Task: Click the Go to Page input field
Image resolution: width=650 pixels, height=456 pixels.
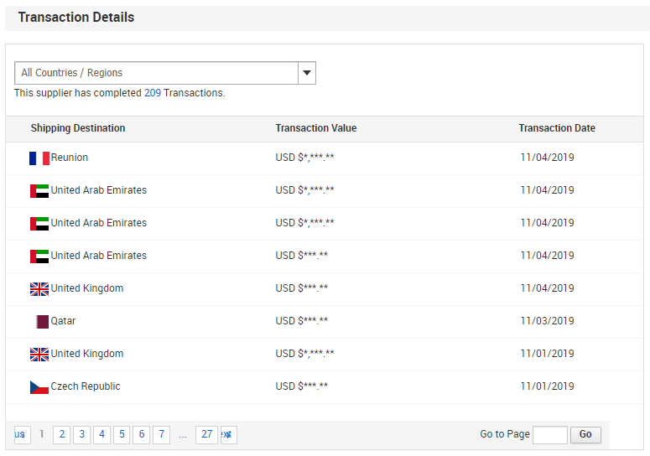Action: pos(550,434)
